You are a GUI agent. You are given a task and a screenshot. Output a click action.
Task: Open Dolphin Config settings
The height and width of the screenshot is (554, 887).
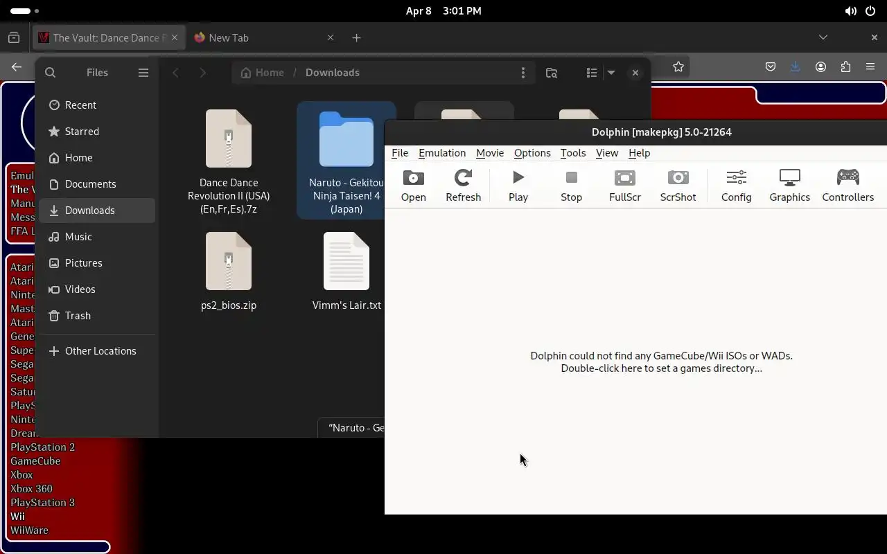pos(736,186)
